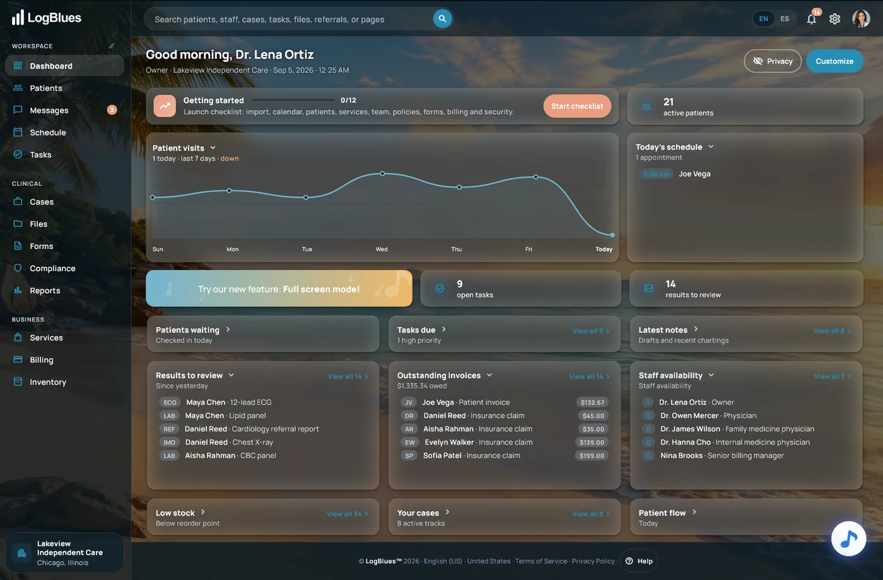
Task: Click View all 14 for Outstanding invoices
Action: pyautogui.click(x=589, y=376)
